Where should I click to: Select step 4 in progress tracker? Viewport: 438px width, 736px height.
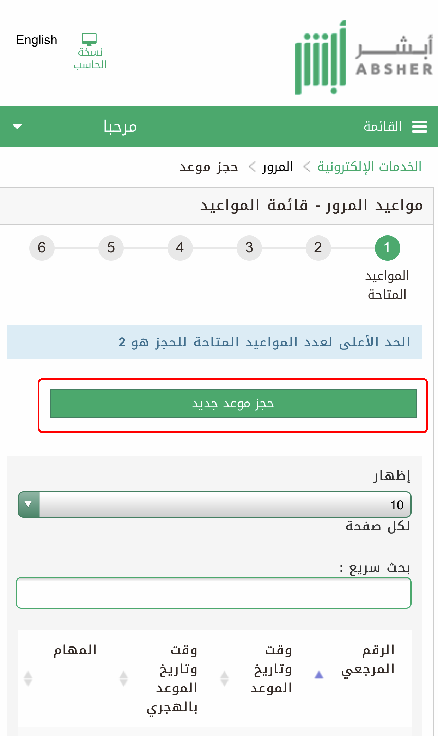click(x=180, y=248)
